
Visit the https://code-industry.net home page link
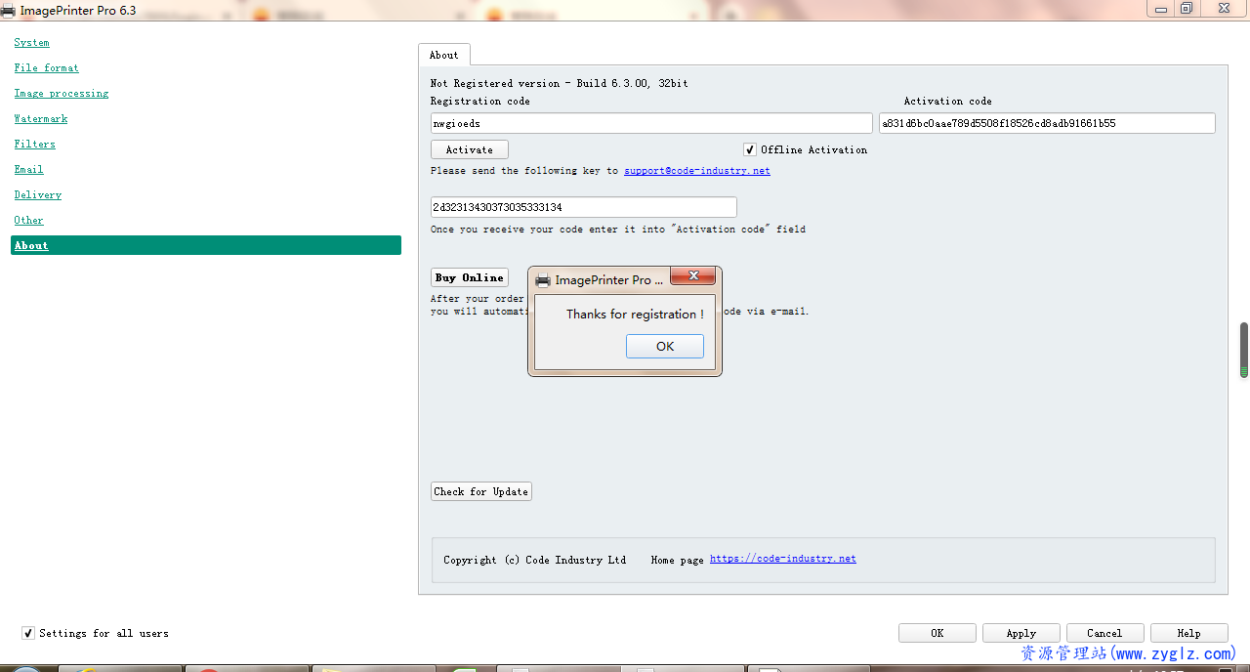(783, 559)
